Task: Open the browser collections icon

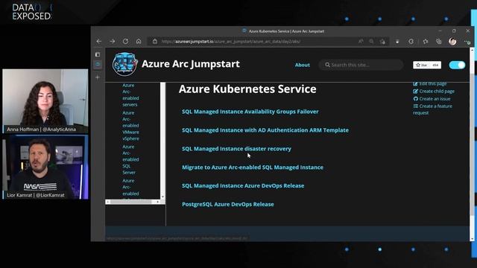Action: 439,42
